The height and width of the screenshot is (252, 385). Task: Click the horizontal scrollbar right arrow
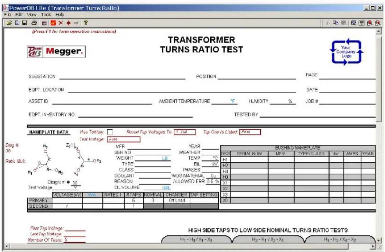[373, 246]
